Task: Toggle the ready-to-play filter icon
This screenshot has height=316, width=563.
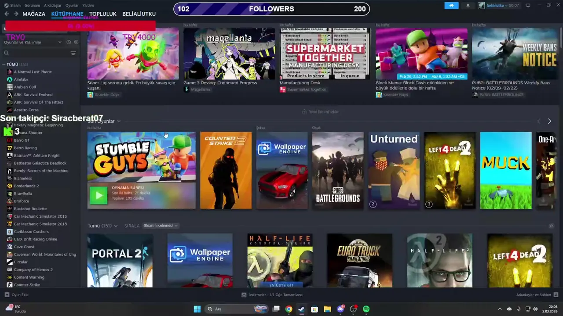Action: (x=76, y=42)
